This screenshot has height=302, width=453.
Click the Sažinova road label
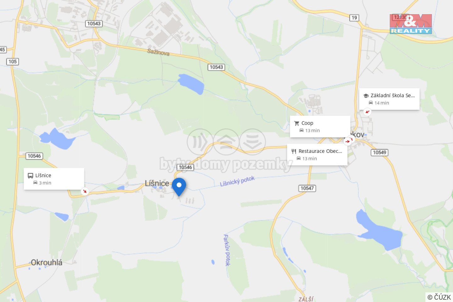[159, 52]
